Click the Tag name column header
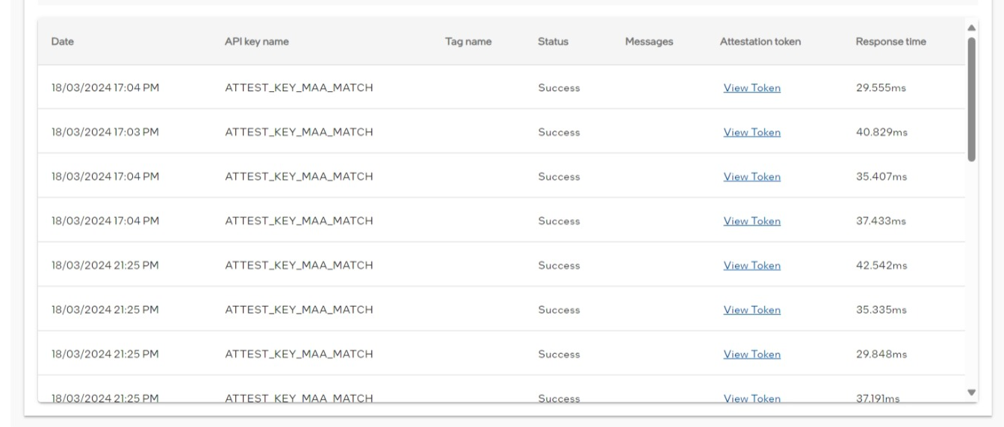Image resolution: width=1004 pixels, height=427 pixels. click(x=468, y=42)
